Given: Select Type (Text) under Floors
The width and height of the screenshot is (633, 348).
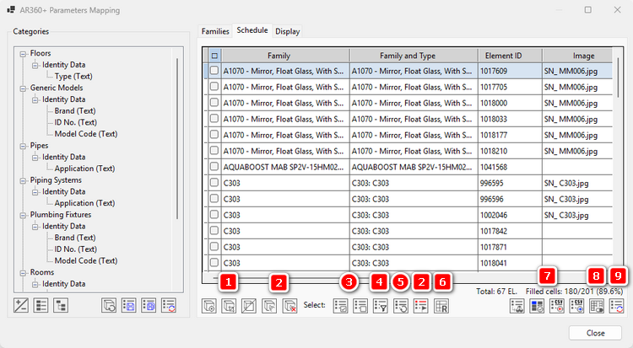Looking at the screenshot, I should [73, 76].
